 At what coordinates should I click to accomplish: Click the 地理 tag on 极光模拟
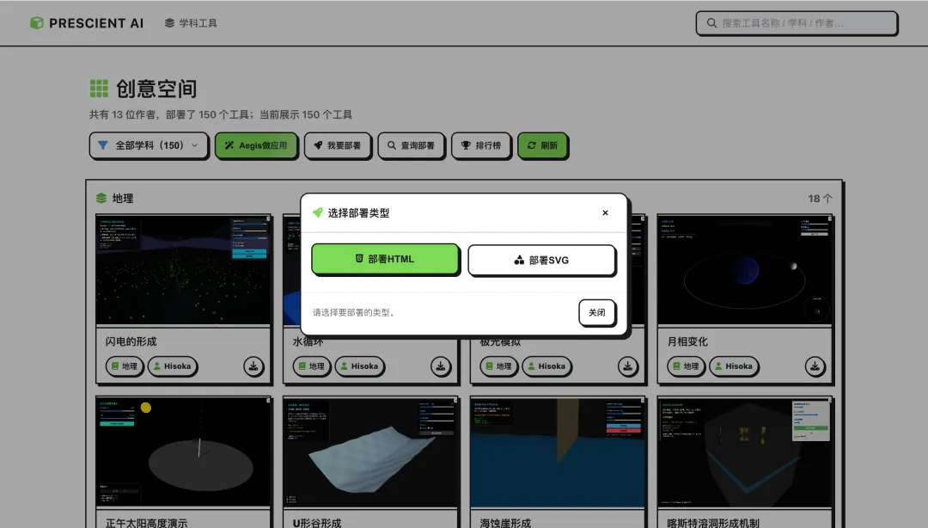click(x=498, y=366)
